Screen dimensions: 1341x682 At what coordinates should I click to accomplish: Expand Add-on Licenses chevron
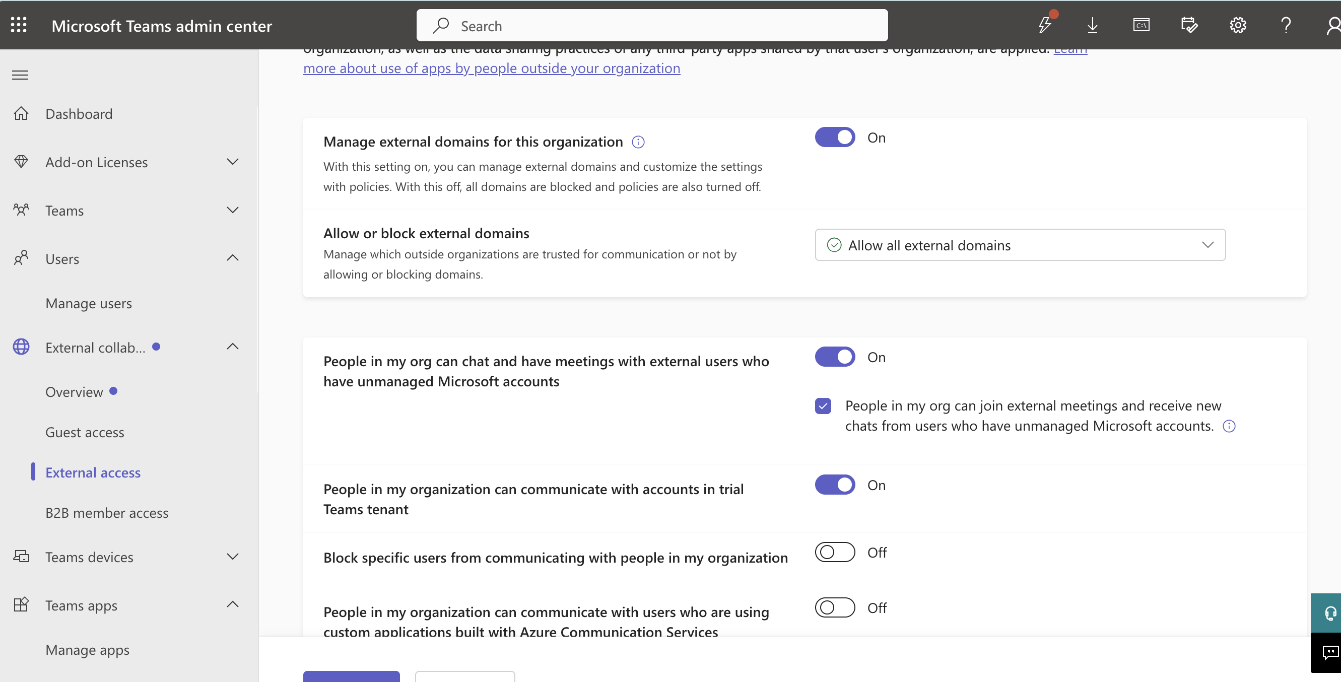pyautogui.click(x=233, y=161)
